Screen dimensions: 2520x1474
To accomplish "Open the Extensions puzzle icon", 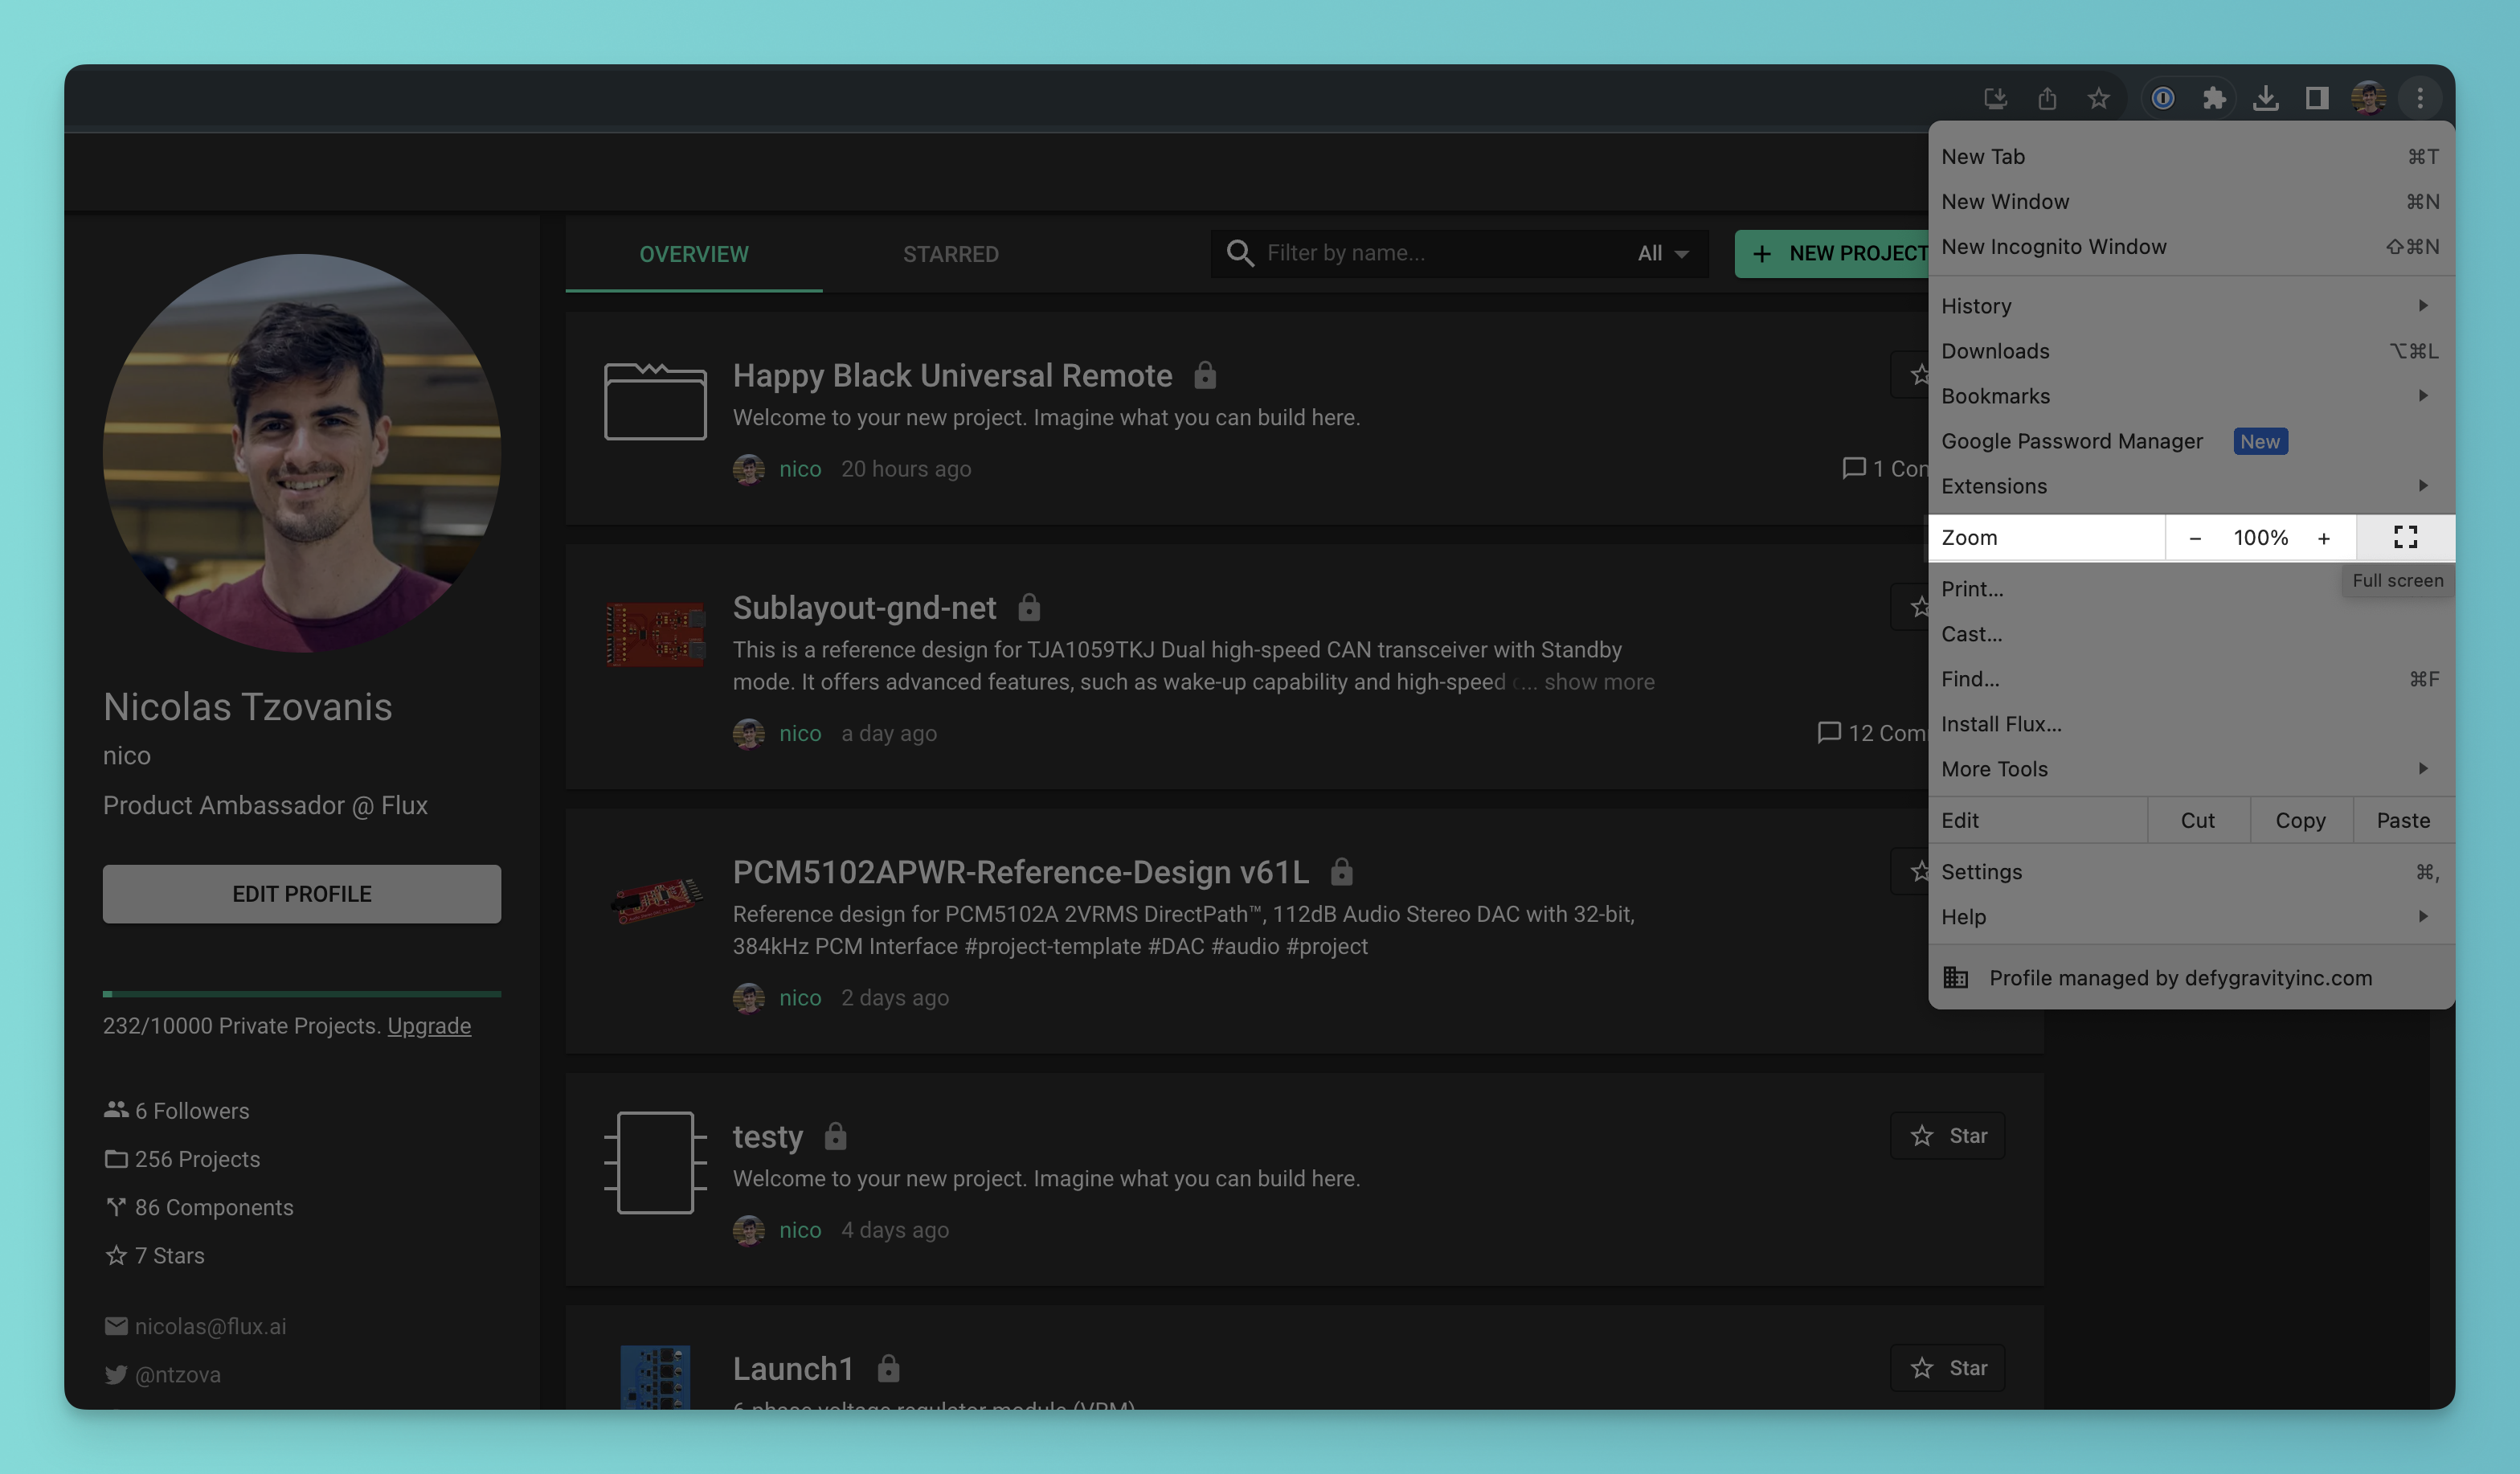I will click(2214, 98).
